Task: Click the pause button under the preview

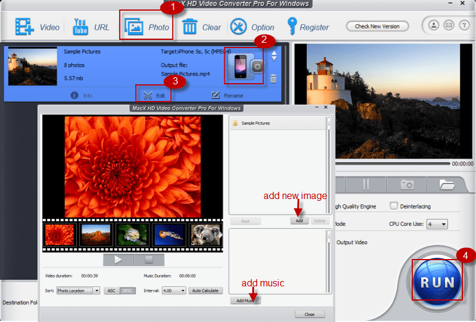Action: tap(366, 184)
